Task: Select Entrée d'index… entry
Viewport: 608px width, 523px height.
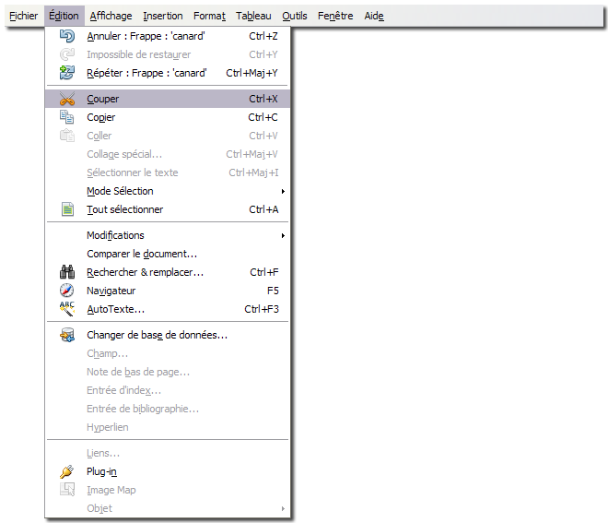Action: pos(168,390)
